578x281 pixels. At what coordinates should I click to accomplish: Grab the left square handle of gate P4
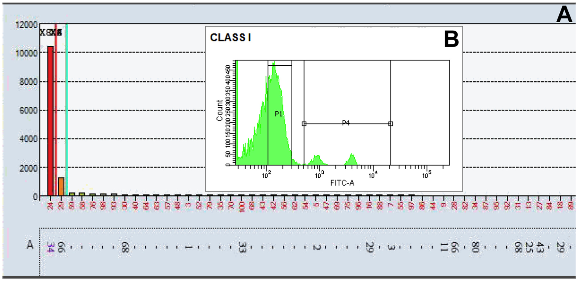click(x=304, y=124)
